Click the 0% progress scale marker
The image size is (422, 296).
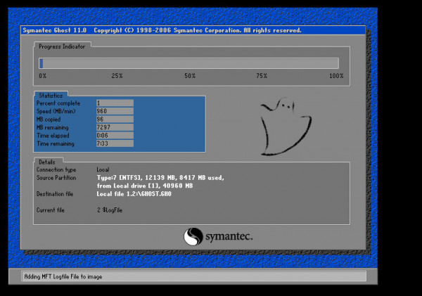click(x=42, y=76)
